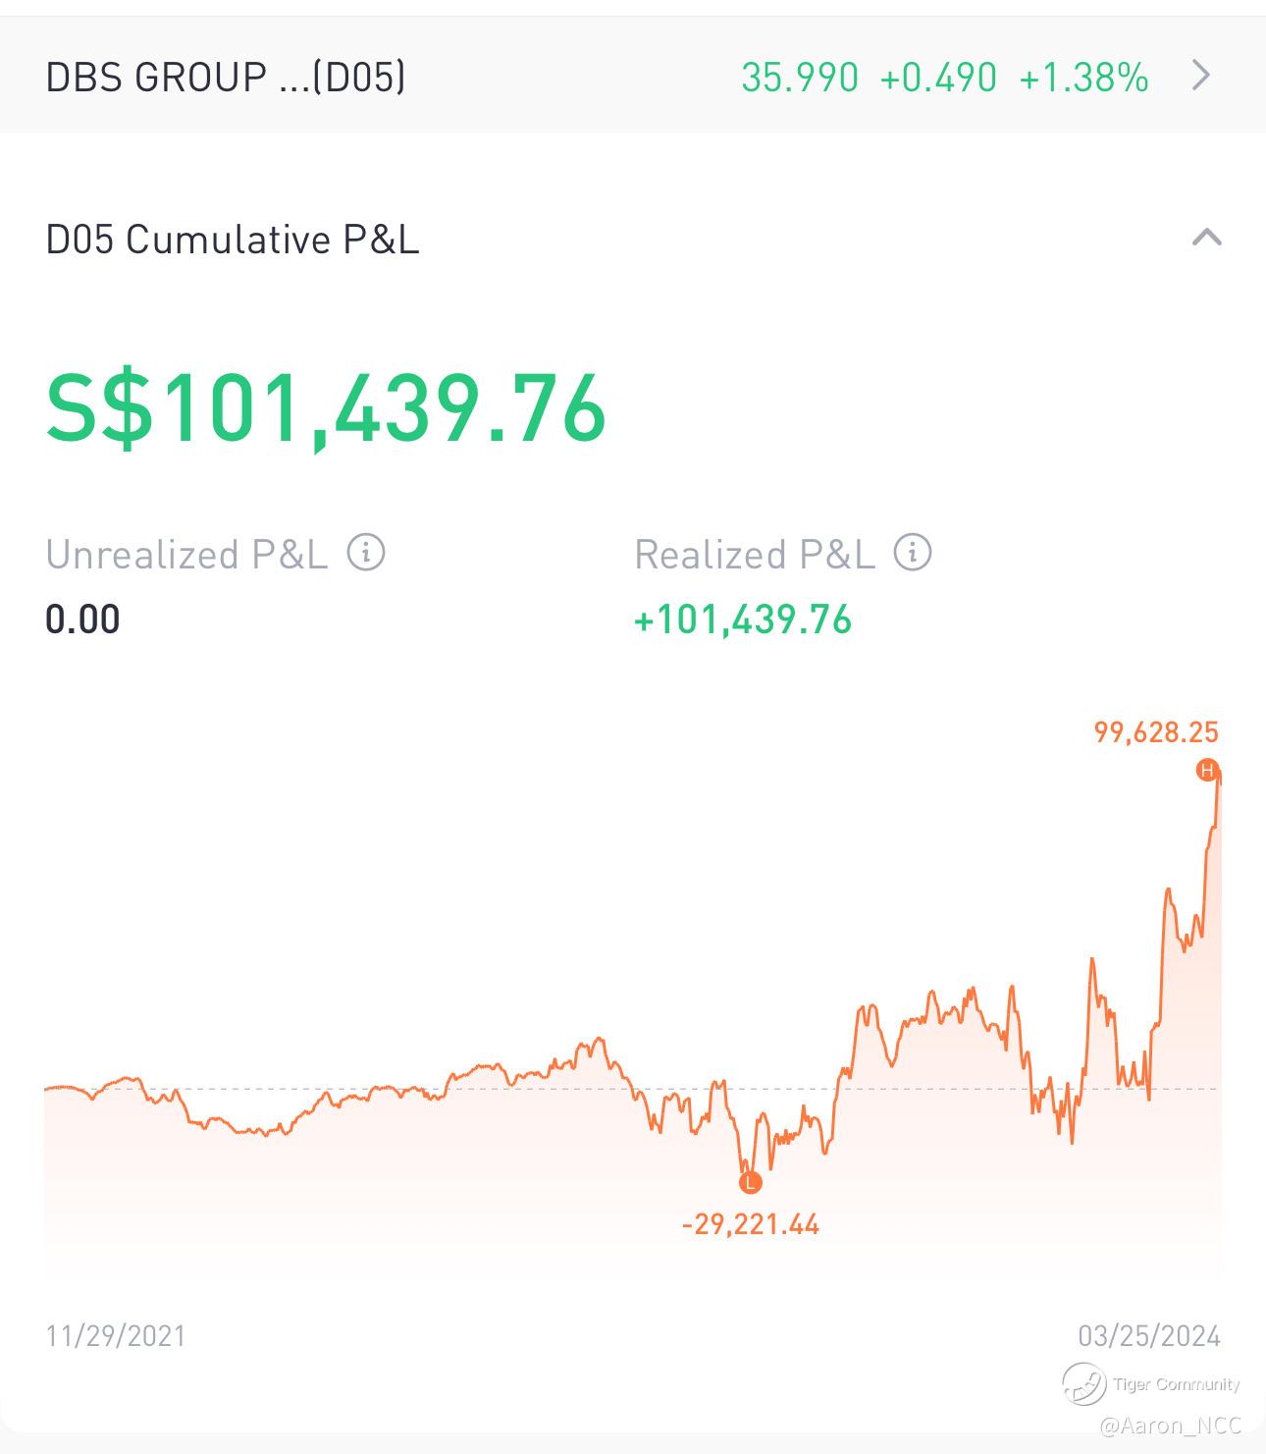
Task: Open the Unrealized P&L info icon
Action: click(366, 553)
